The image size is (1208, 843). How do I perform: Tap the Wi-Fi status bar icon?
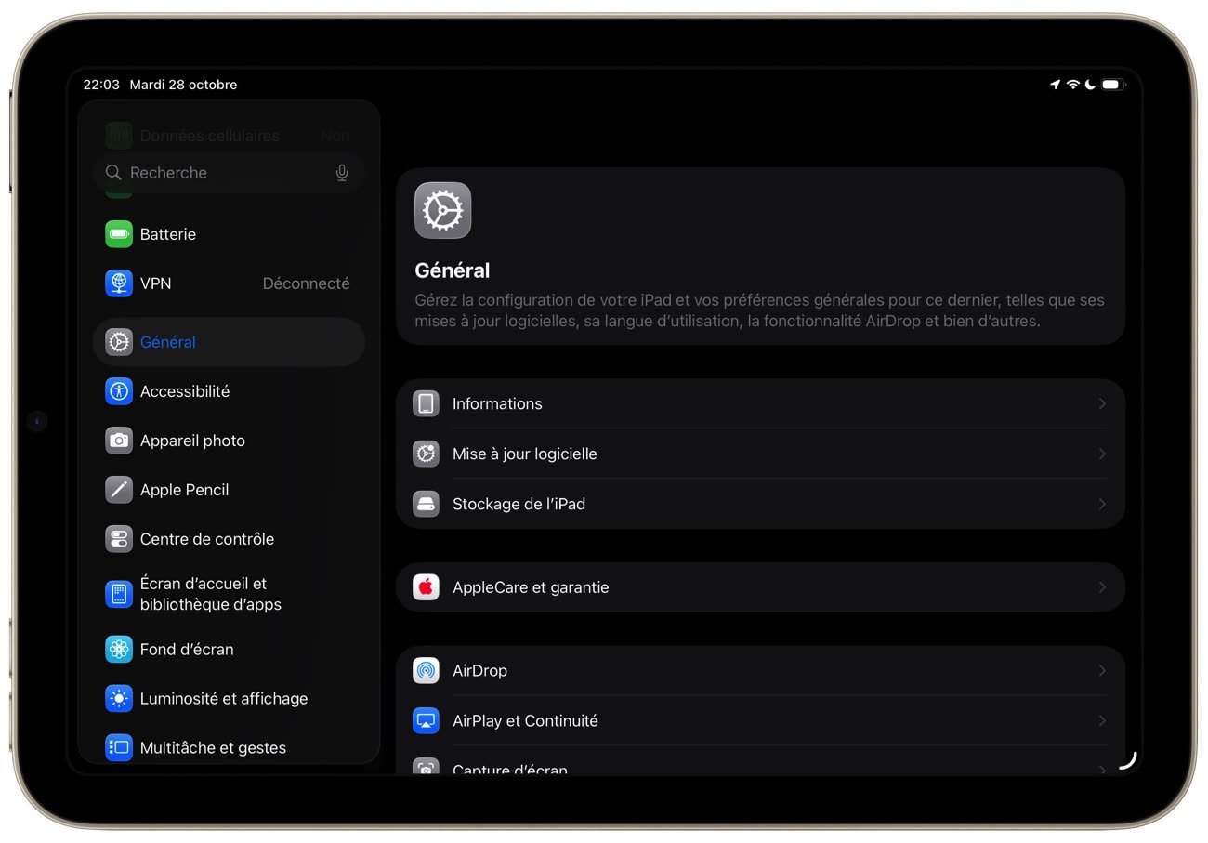pyautogui.click(x=1072, y=85)
